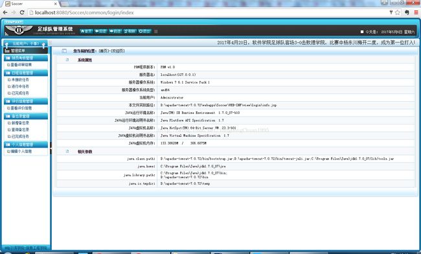Click the 后退 back toolbar button
Viewport: 421px width, 254px height.
[100, 31]
